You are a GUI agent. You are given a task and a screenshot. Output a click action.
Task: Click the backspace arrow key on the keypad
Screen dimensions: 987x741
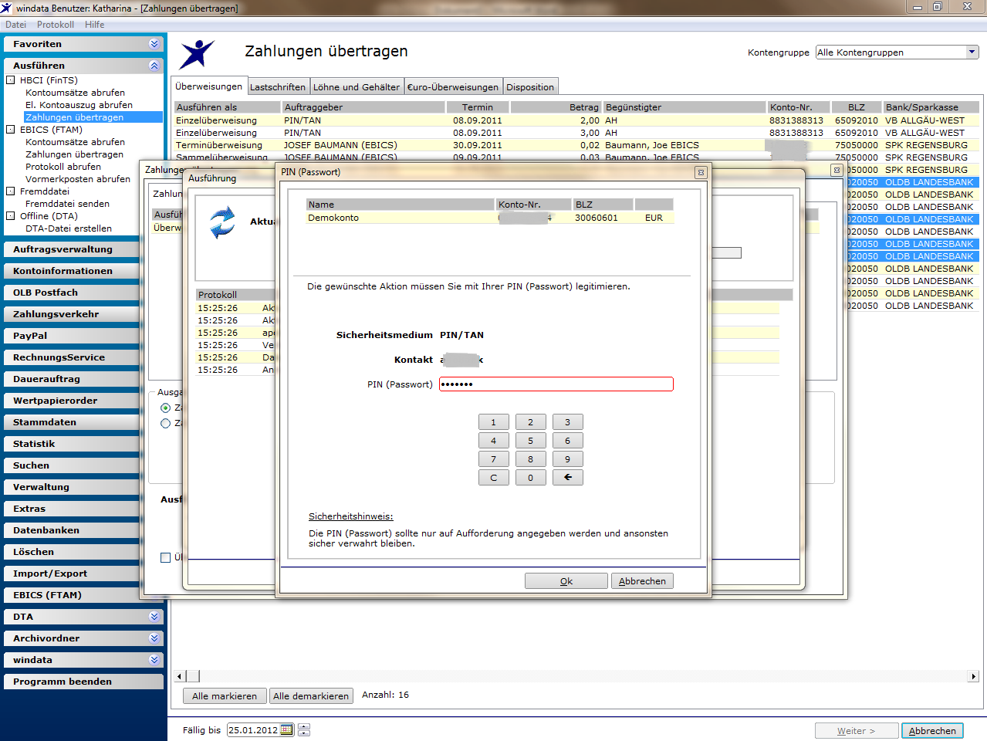(x=567, y=478)
